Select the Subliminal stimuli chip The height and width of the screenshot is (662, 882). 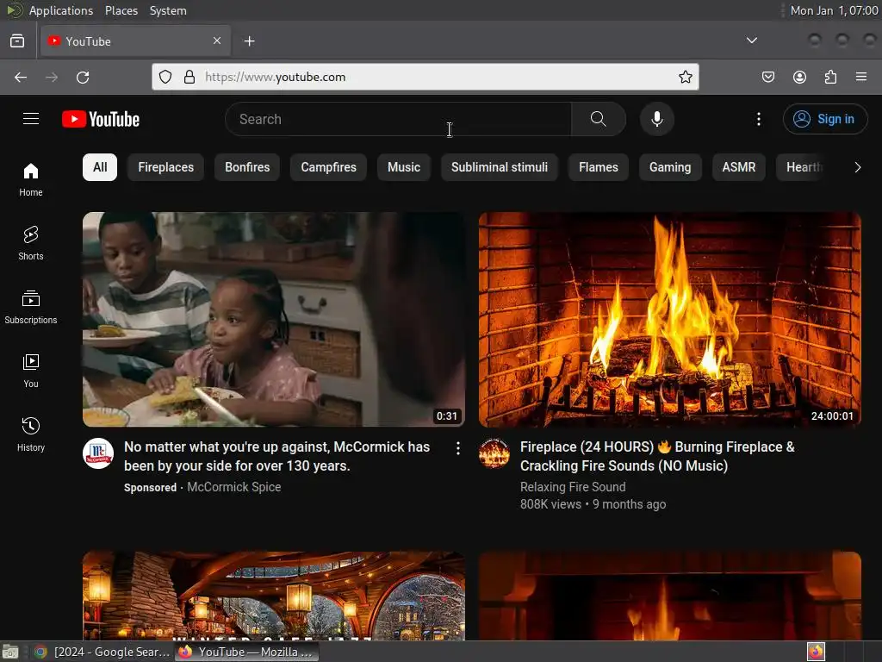coord(500,167)
